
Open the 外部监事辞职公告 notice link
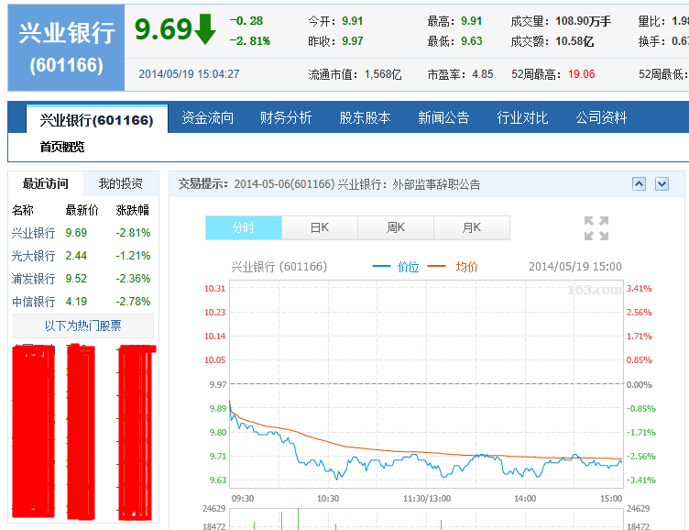pyautogui.click(x=436, y=184)
